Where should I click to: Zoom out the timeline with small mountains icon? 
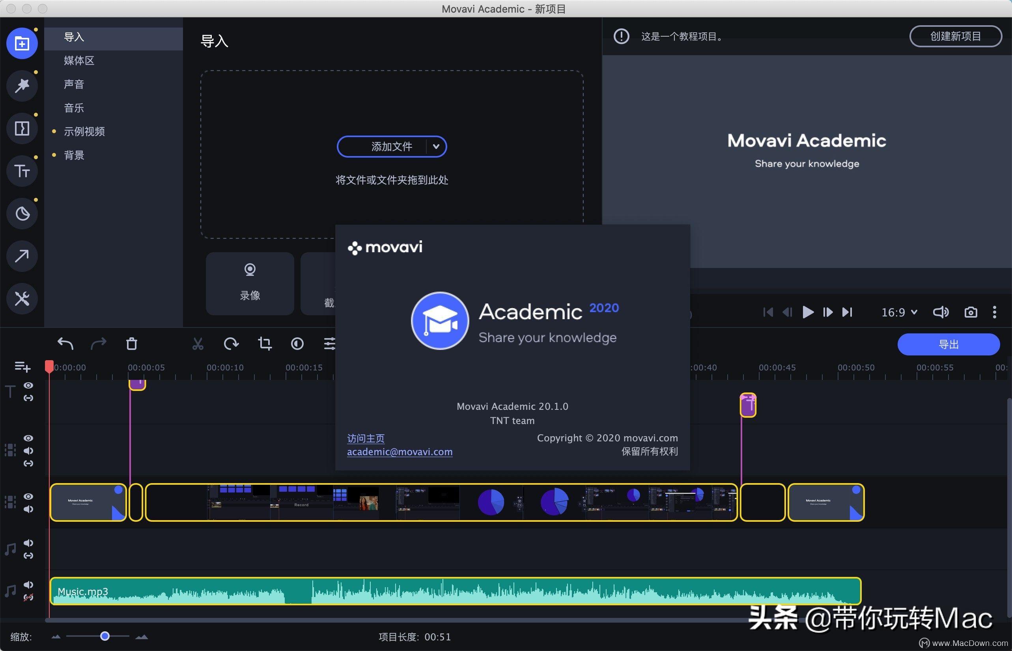(56, 637)
